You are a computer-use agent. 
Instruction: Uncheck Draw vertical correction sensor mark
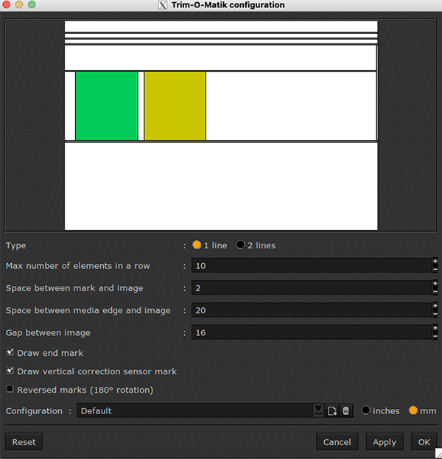(x=10, y=371)
